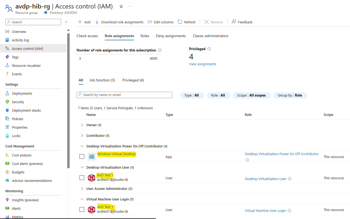Open the Desktop Virtualization Power On Off Contributor role link
This screenshot has height=219, width=350.
[282, 154]
